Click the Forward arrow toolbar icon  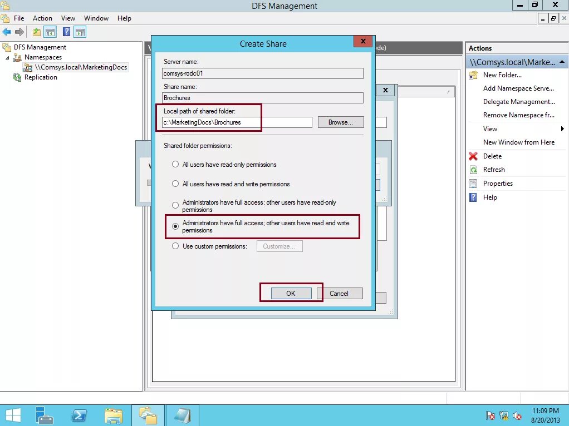coord(19,32)
